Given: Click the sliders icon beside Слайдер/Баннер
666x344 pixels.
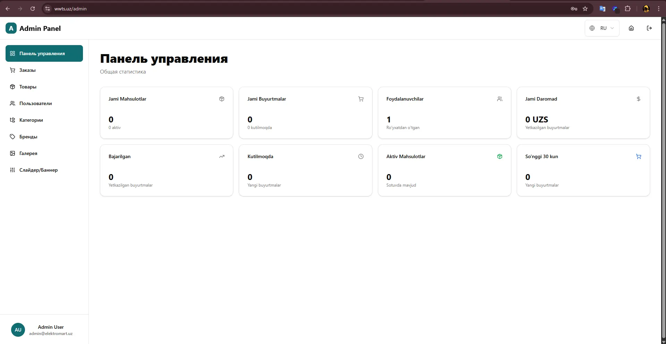Looking at the screenshot, I should [12, 170].
